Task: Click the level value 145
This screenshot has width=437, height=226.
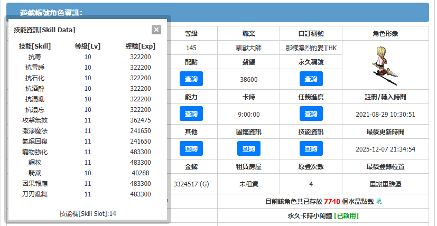Action: click(191, 48)
